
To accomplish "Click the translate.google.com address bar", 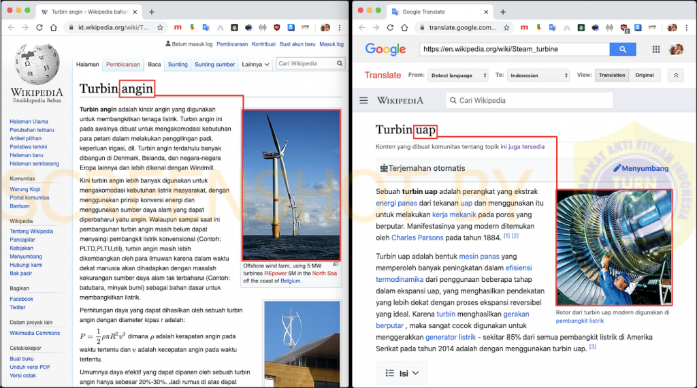I will tap(462, 27).
